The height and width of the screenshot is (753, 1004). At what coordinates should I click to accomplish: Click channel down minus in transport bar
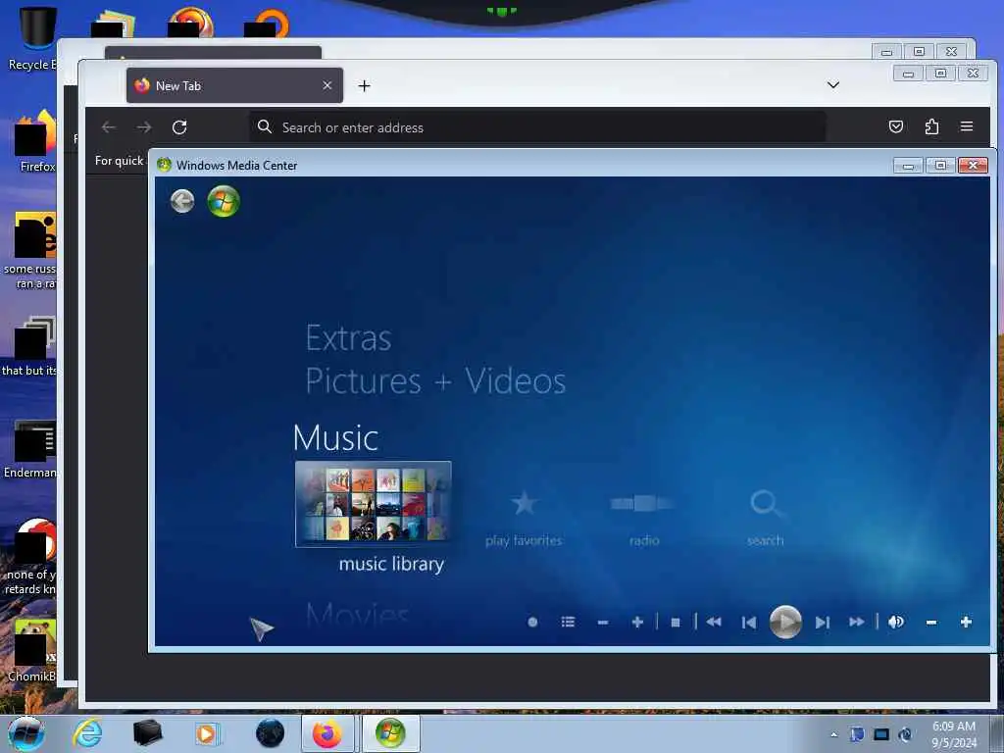(603, 622)
